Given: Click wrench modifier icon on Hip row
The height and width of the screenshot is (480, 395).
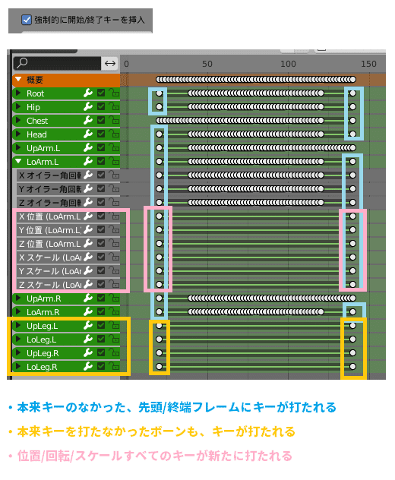Looking at the screenshot, I should tap(88, 106).
